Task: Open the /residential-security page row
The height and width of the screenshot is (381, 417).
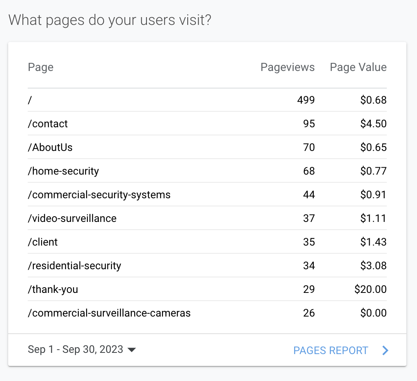Action: pos(75,266)
